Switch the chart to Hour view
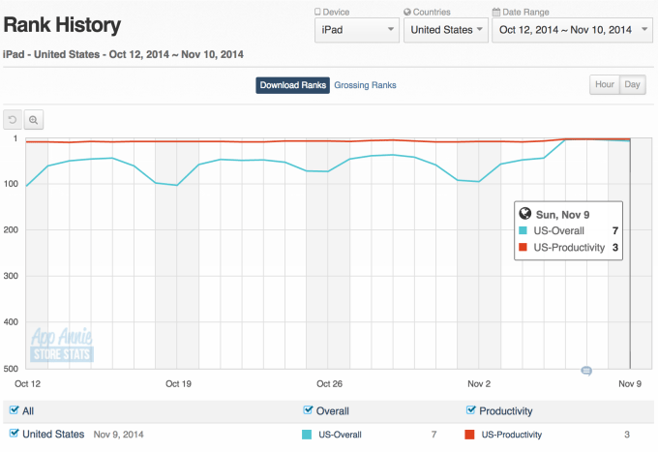The image size is (658, 452). point(605,84)
